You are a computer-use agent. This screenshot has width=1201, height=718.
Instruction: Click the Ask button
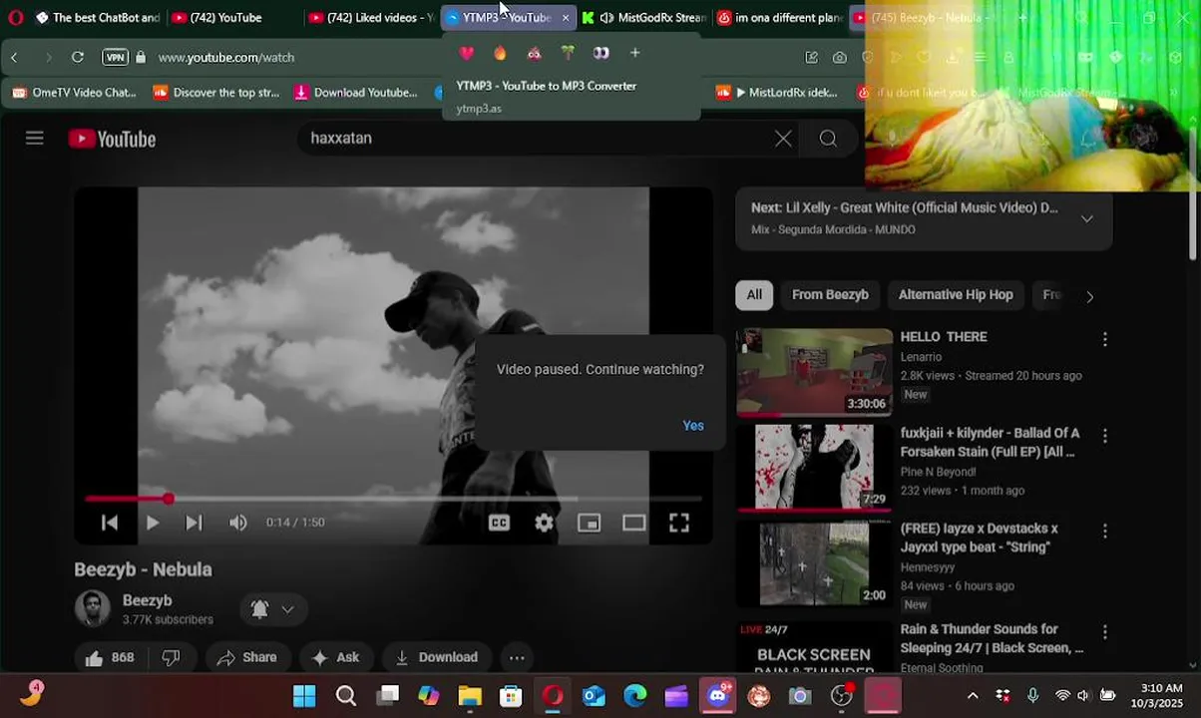click(335, 657)
